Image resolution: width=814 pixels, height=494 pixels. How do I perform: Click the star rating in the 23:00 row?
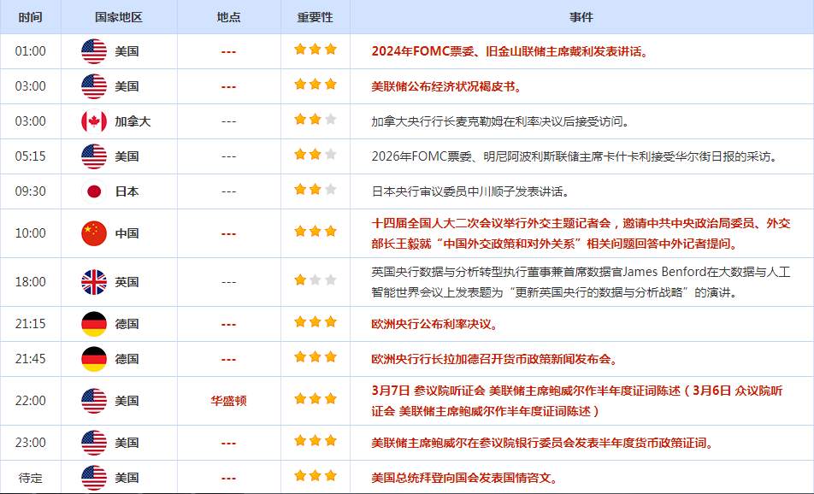(316, 440)
